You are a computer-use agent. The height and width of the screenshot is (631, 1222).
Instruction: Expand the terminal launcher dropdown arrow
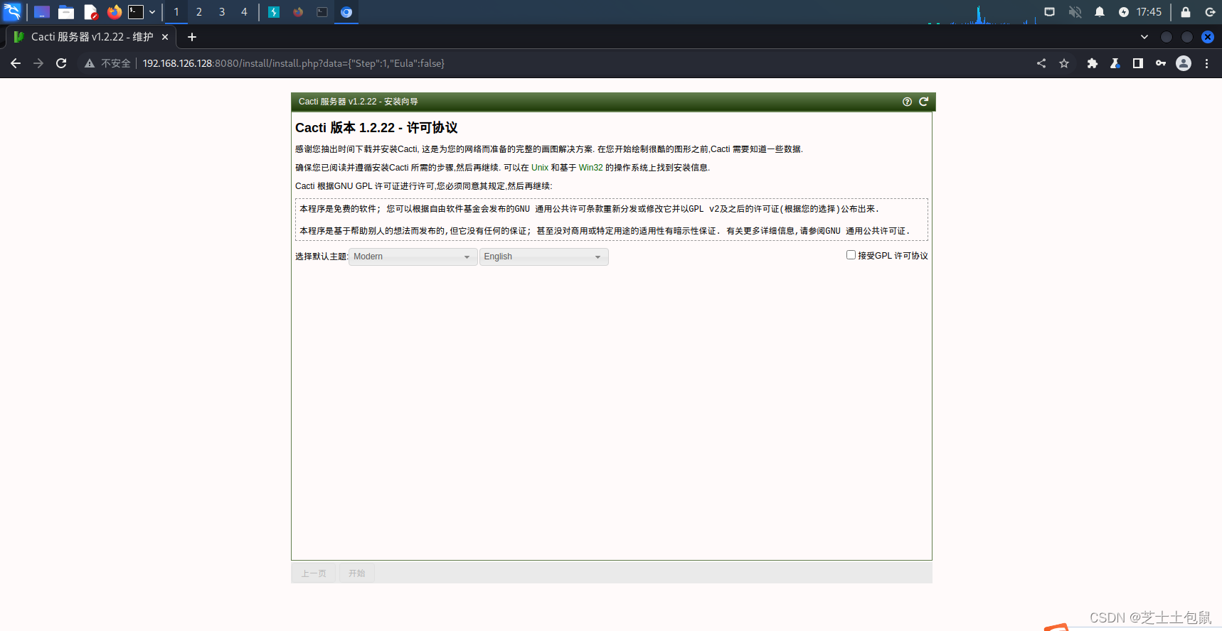(x=152, y=12)
